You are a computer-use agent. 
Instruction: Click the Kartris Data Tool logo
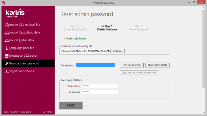coord(15,13)
